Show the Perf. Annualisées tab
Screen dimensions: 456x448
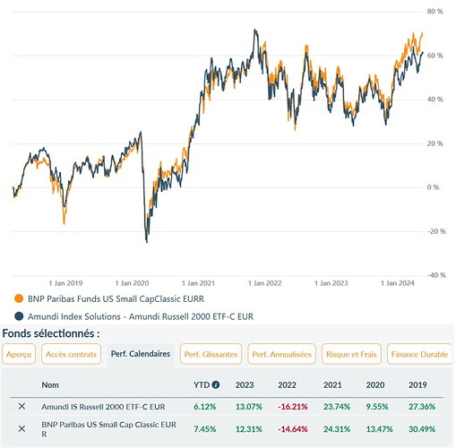(281, 354)
